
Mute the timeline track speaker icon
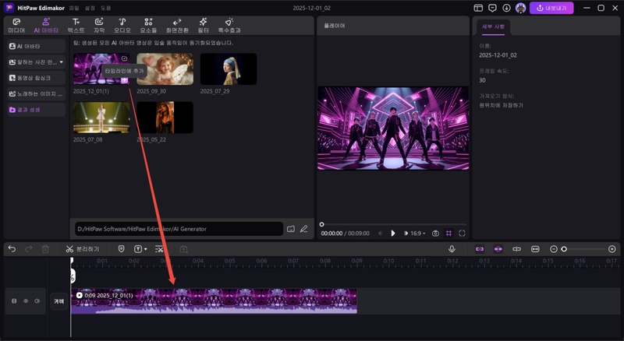[37, 301]
